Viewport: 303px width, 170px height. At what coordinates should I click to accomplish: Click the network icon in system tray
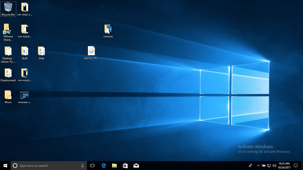coord(269,165)
